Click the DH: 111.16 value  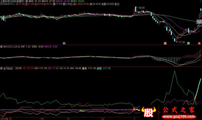coord(41,68)
